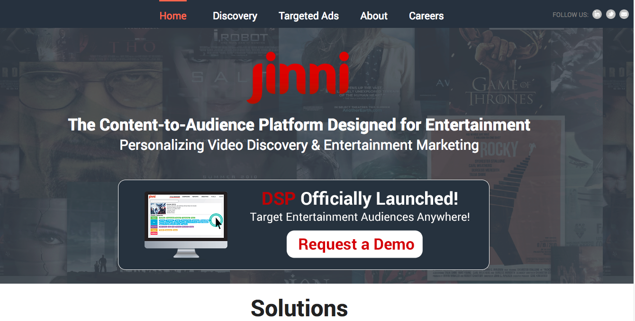Click the Target Entertainment Audiences Anywhere text

[x=360, y=217]
